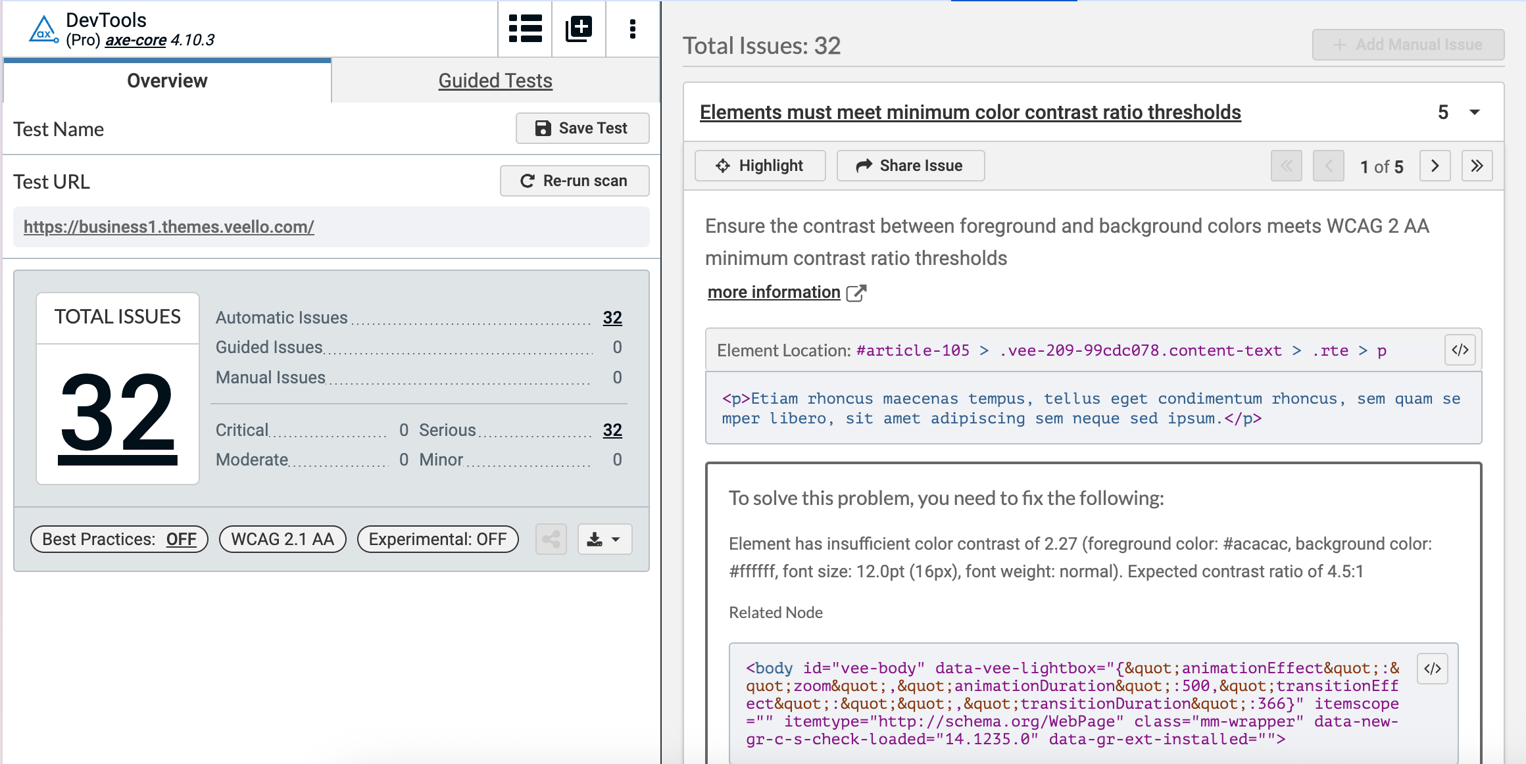Click the Minor label
This screenshot has height=764, width=1526.
coord(441,460)
